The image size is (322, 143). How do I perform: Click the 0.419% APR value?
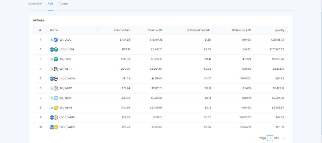247,49
